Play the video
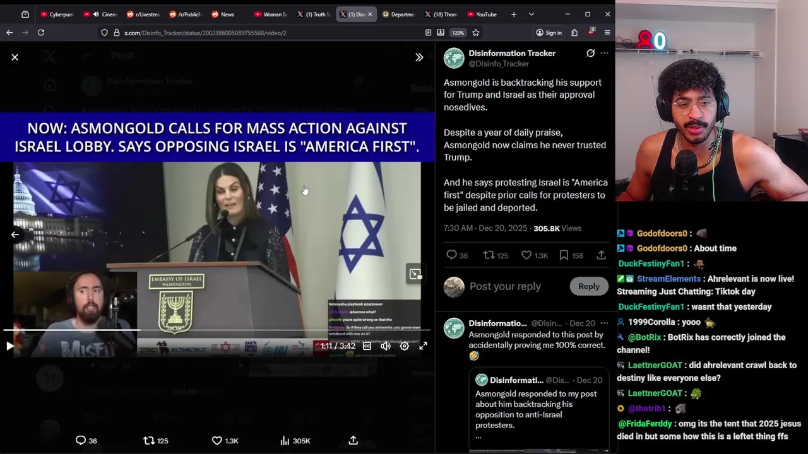This screenshot has width=808, height=454. tap(10, 346)
